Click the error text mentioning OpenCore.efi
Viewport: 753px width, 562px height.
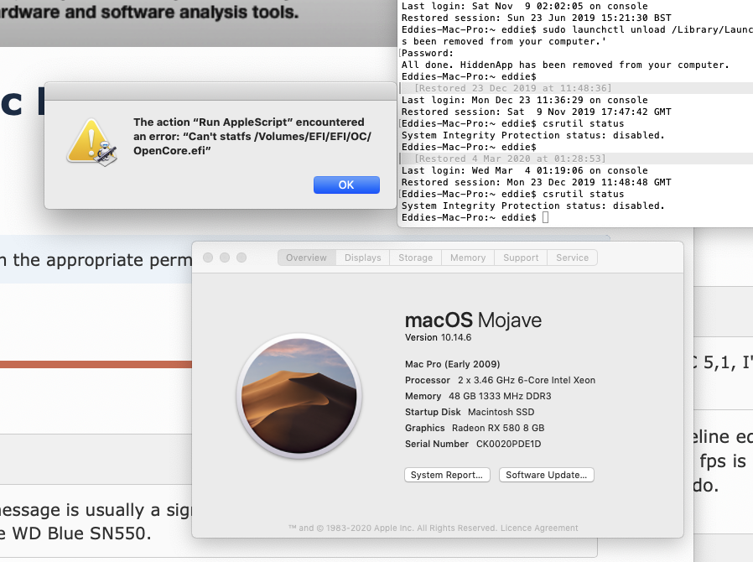coord(252,137)
